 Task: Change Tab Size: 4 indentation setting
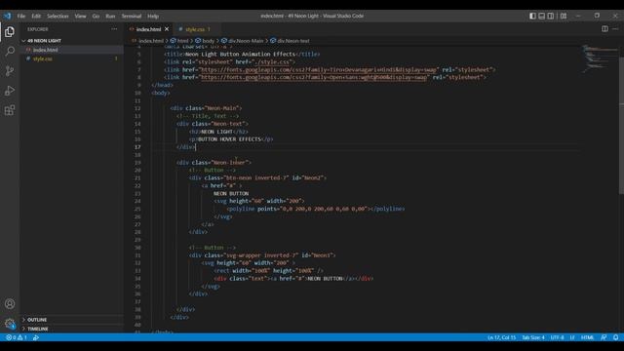(x=533, y=337)
